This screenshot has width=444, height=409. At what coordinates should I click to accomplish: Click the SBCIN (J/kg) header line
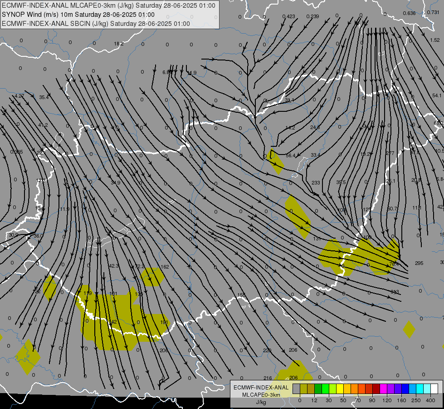[96, 24]
